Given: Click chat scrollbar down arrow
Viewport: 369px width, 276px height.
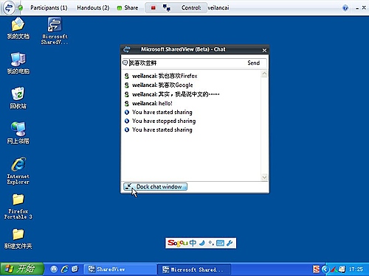Looking at the screenshot, I should coord(264,177).
